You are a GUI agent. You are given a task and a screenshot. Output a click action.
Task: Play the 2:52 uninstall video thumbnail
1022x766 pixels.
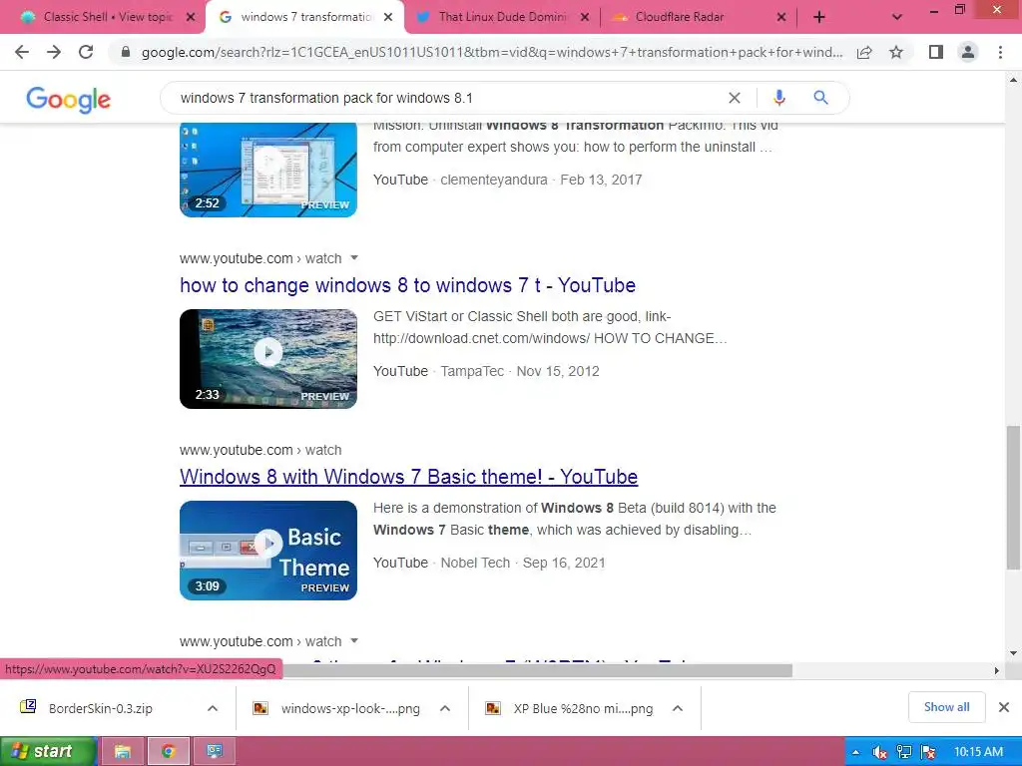point(268,170)
